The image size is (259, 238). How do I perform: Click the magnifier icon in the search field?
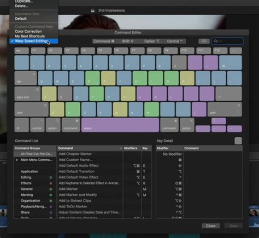(216, 41)
